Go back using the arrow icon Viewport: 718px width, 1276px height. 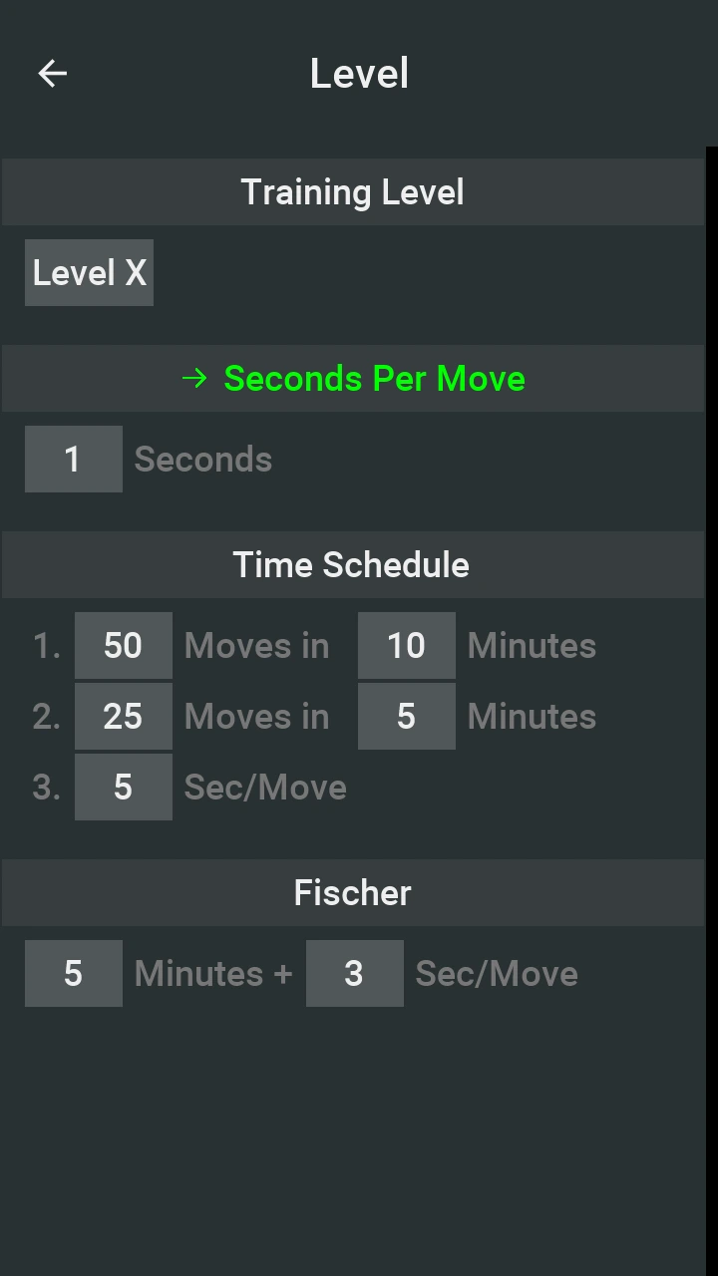(x=52, y=73)
